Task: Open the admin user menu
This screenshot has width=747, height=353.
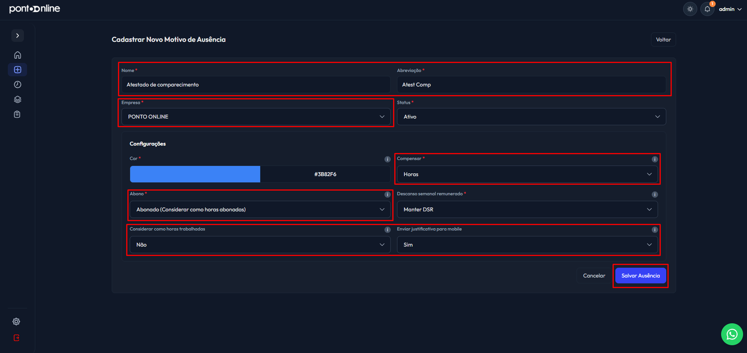Action: (730, 9)
